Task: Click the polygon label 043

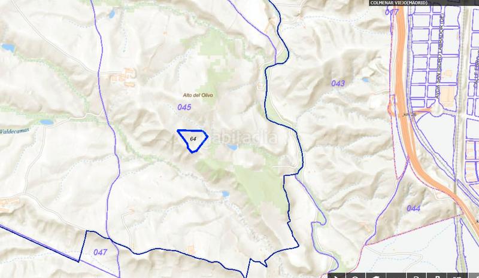Action: (338, 83)
